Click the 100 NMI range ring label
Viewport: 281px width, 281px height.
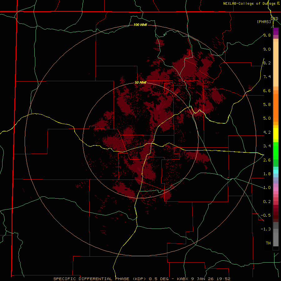[140, 25]
